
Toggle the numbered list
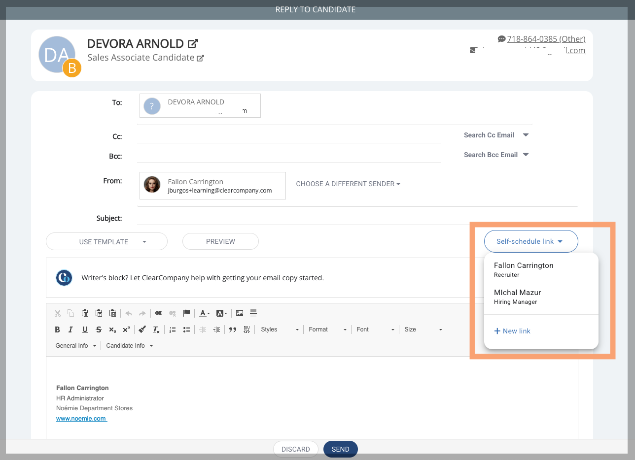click(x=173, y=329)
